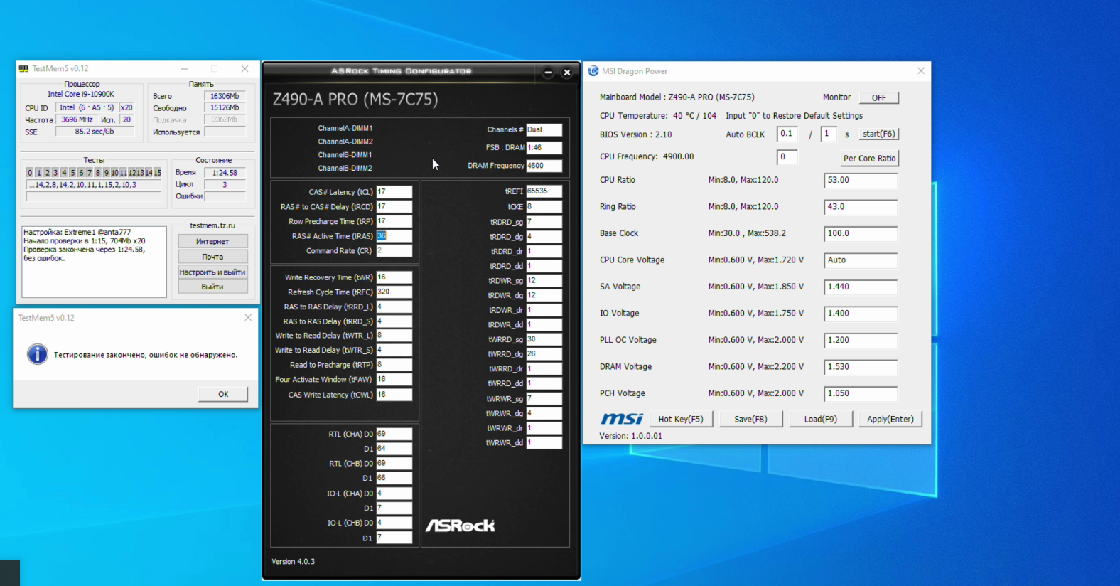This screenshot has width=1120, height=586.
Task: Open the Интернет button in TestMem5
Action: click(212, 242)
